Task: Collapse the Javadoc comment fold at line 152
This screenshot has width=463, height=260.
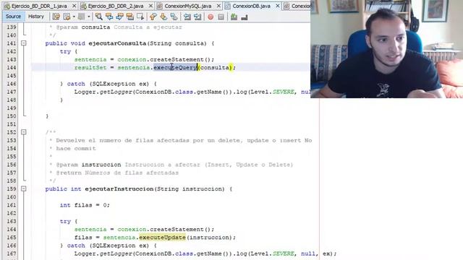Action: (x=24, y=132)
